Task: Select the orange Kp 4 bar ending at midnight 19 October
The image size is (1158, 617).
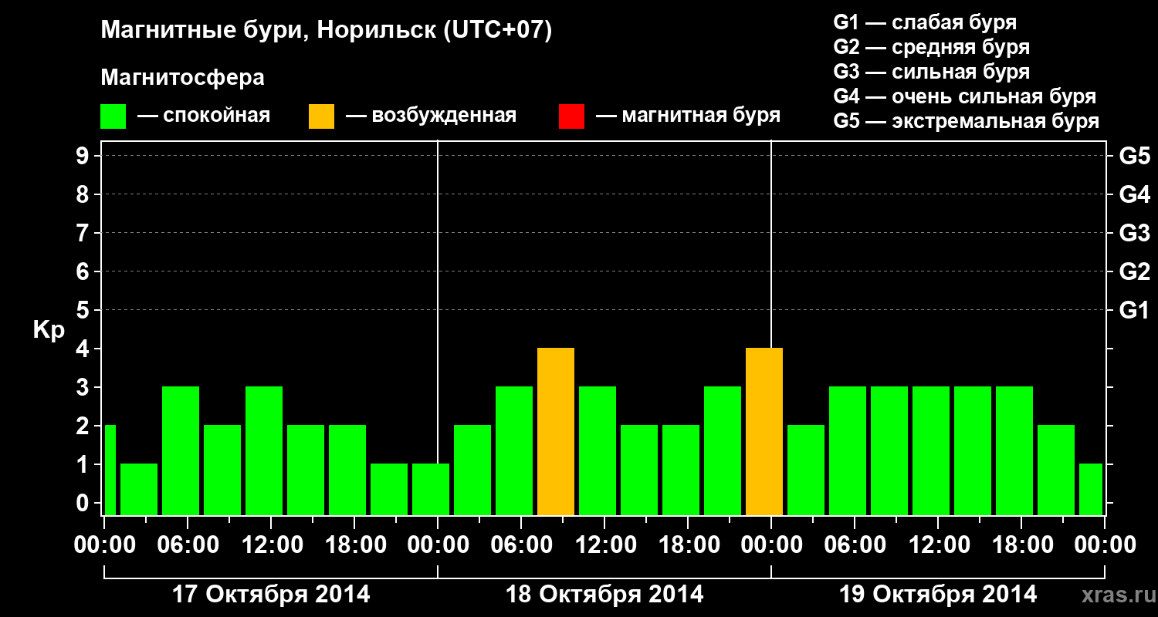Action: click(x=764, y=431)
